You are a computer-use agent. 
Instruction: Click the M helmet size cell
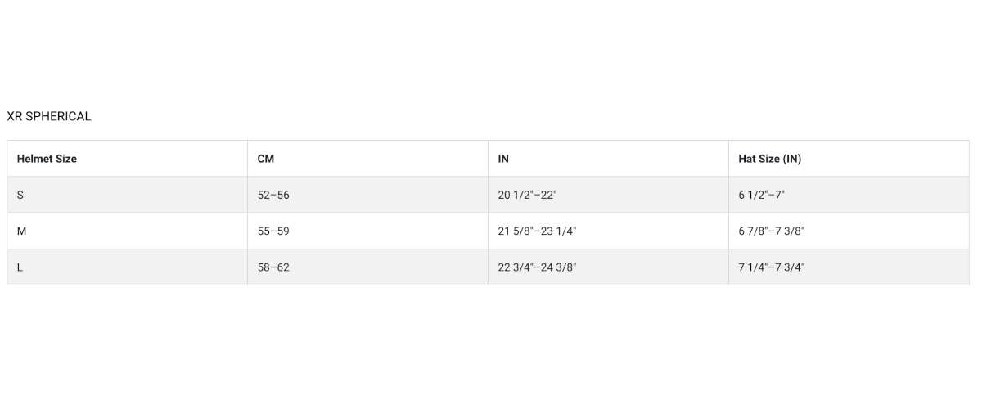click(x=22, y=231)
